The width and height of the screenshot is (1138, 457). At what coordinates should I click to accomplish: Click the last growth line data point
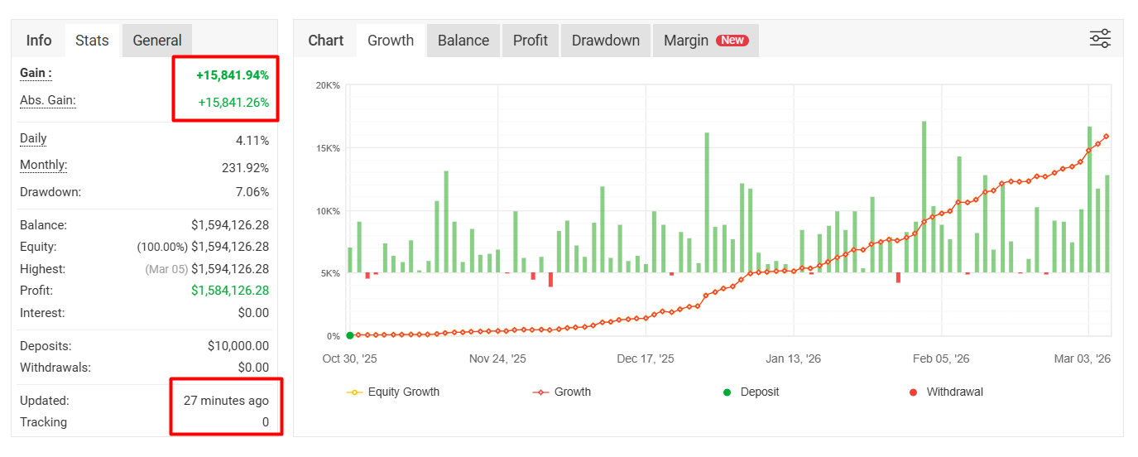tap(1107, 137)
